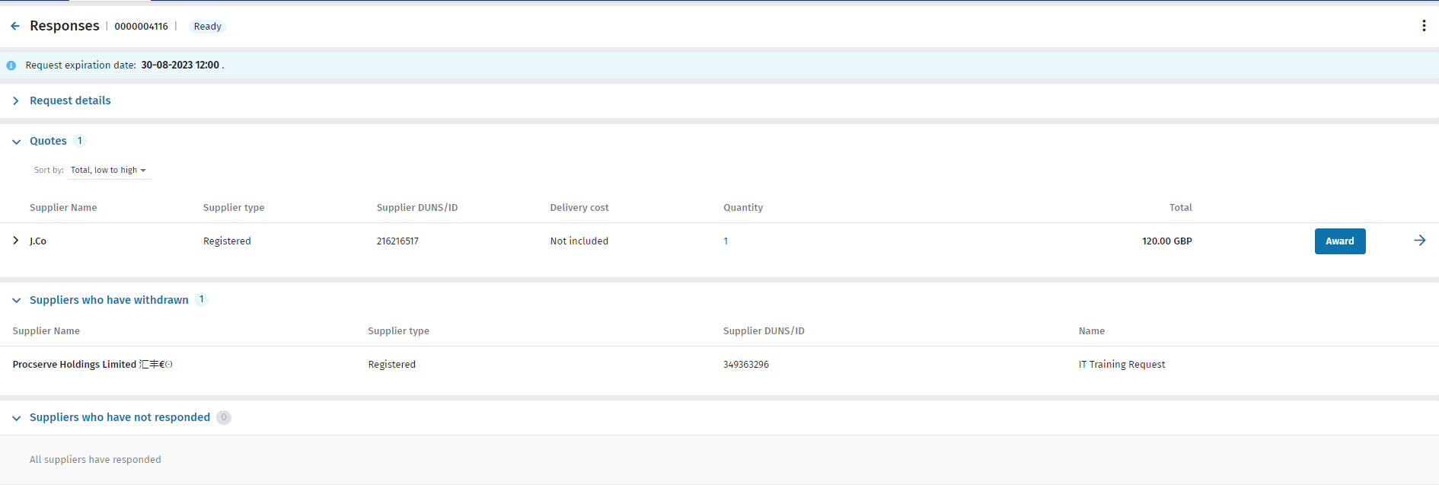Collapse the Quotes section chevron

tap(16, 142)
